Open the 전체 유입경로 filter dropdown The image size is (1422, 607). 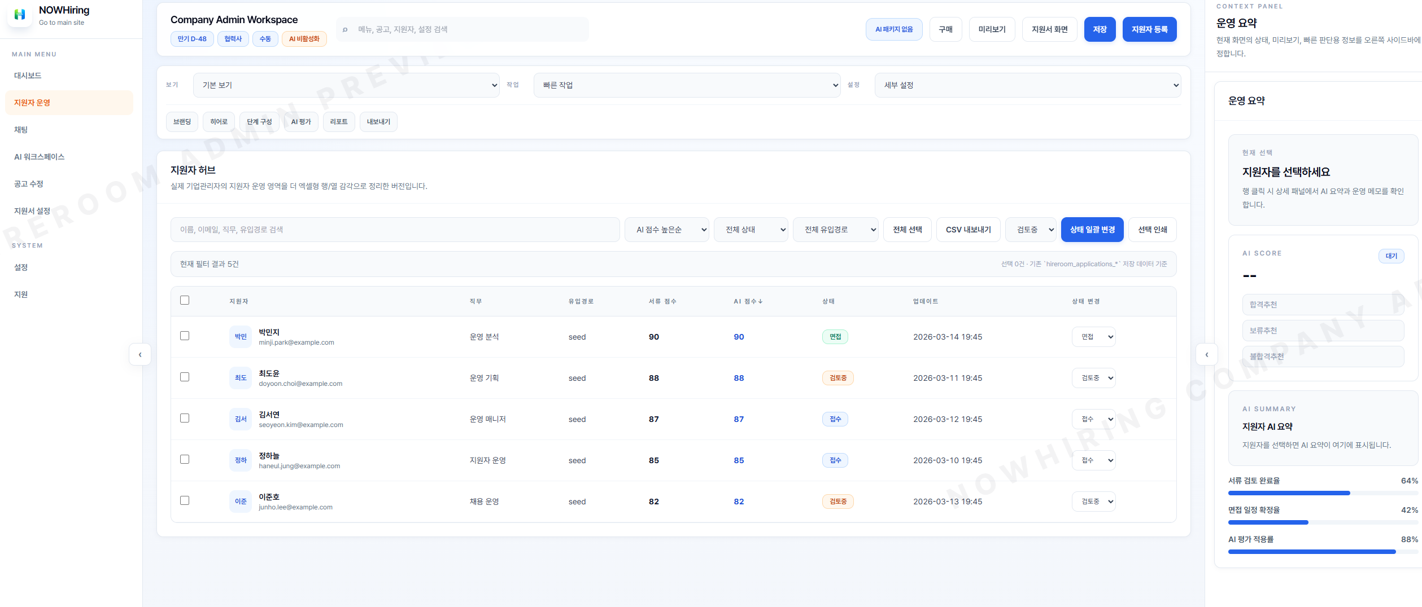pos(835,230)
